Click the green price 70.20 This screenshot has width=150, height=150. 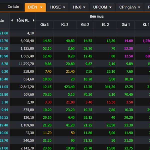pyautogui.click(x=47, y=94)
